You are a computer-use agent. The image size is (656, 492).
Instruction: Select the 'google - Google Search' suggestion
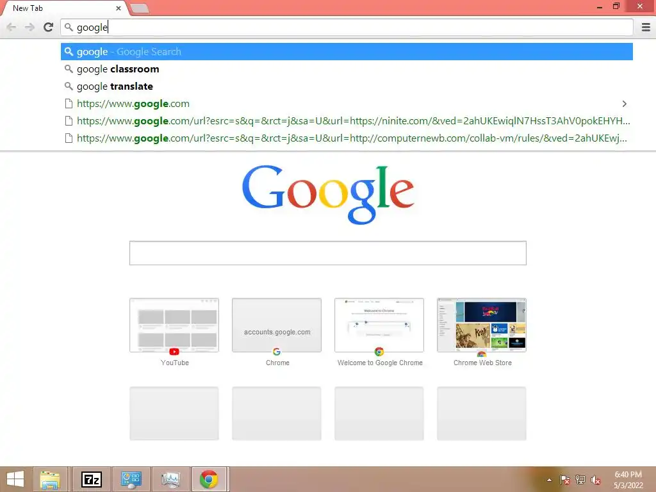347,52
